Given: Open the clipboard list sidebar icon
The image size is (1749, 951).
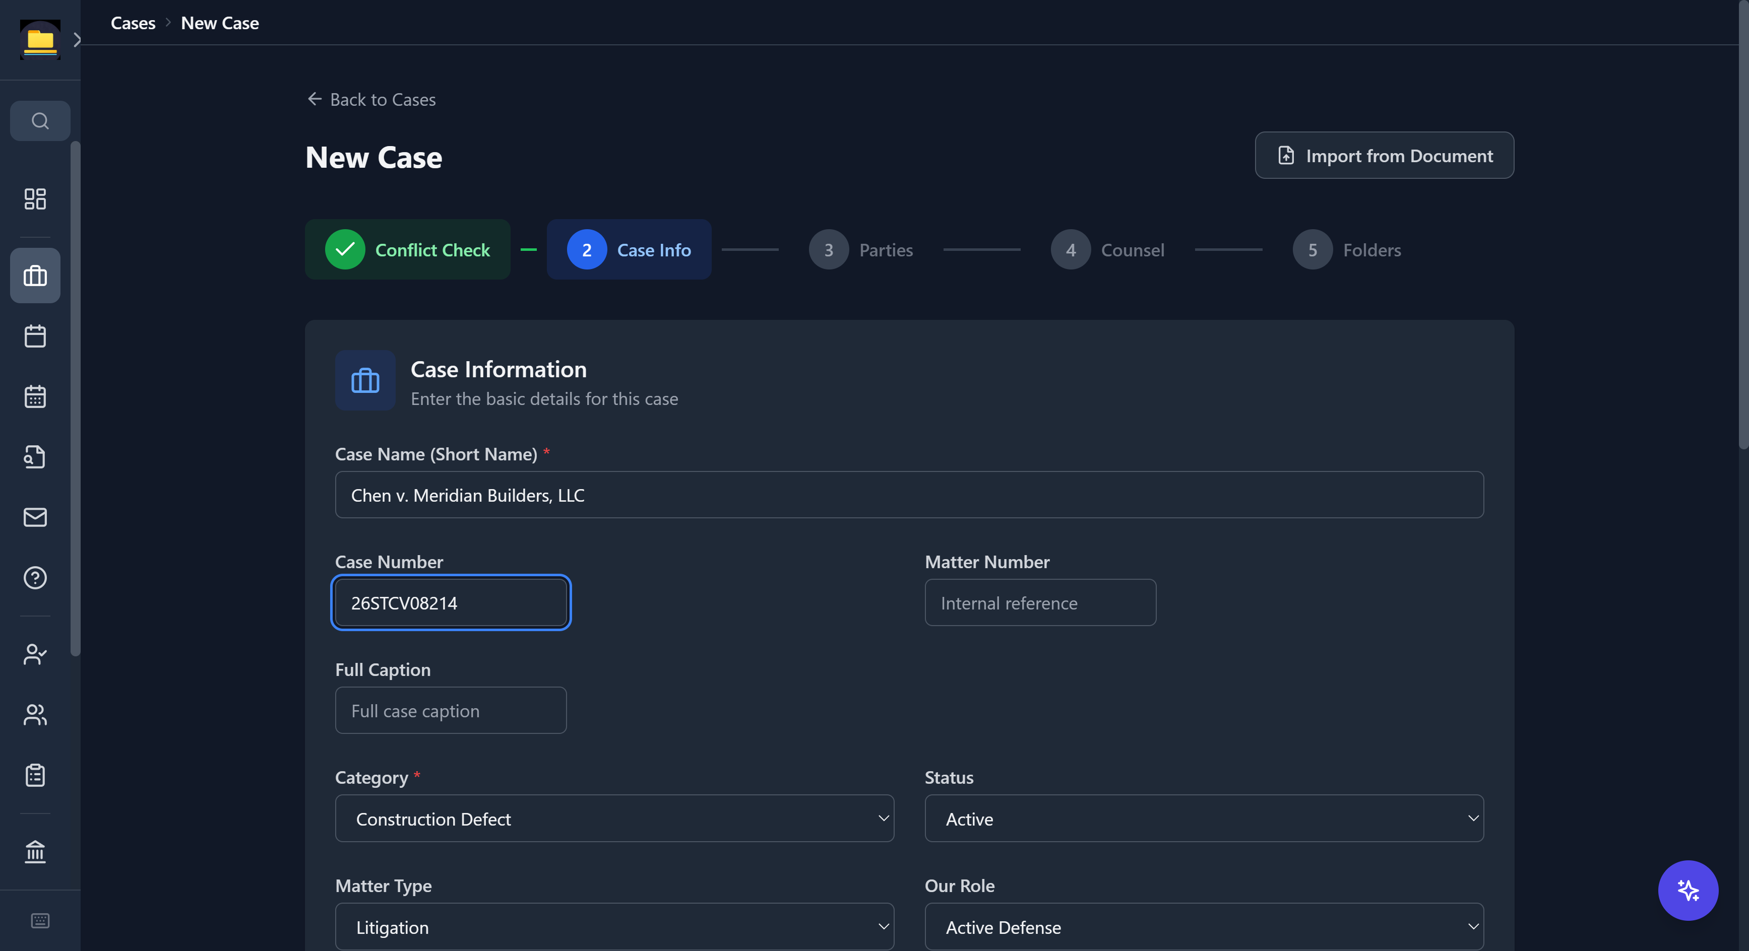Looking at the screenshot, I should pos(35,775).
